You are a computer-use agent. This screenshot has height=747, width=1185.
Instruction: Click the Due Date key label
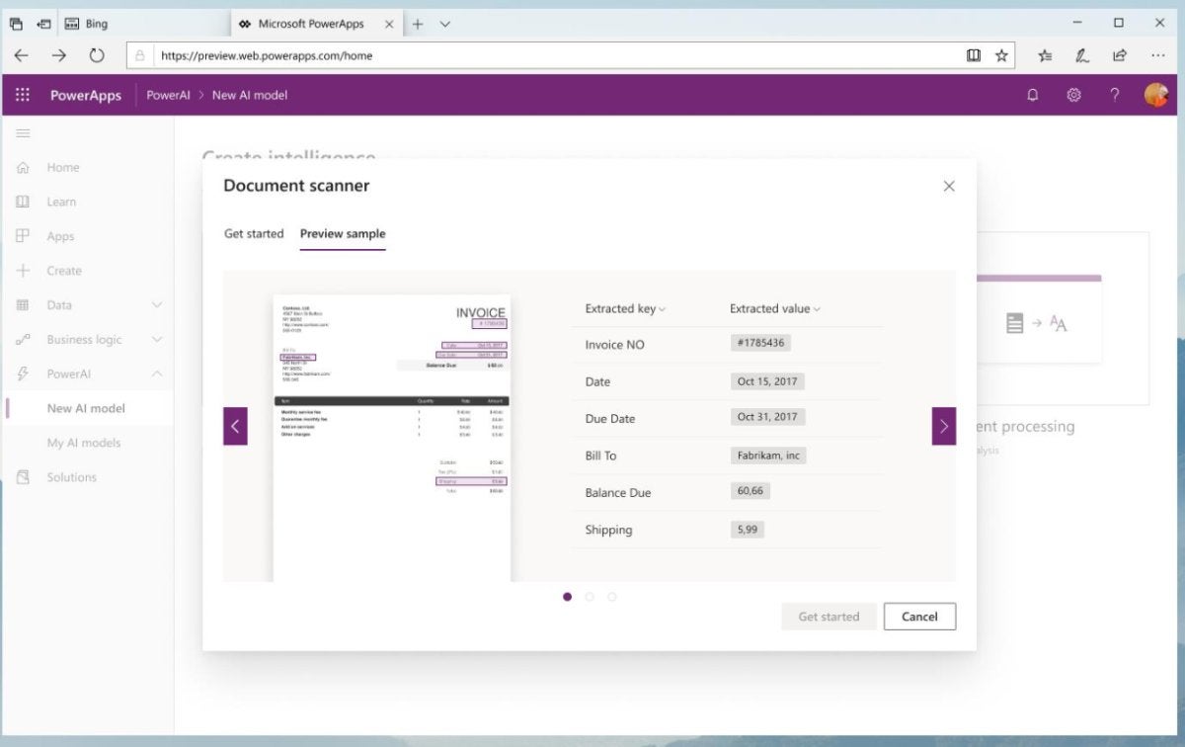pyautogui.click(x=610, y=419)
